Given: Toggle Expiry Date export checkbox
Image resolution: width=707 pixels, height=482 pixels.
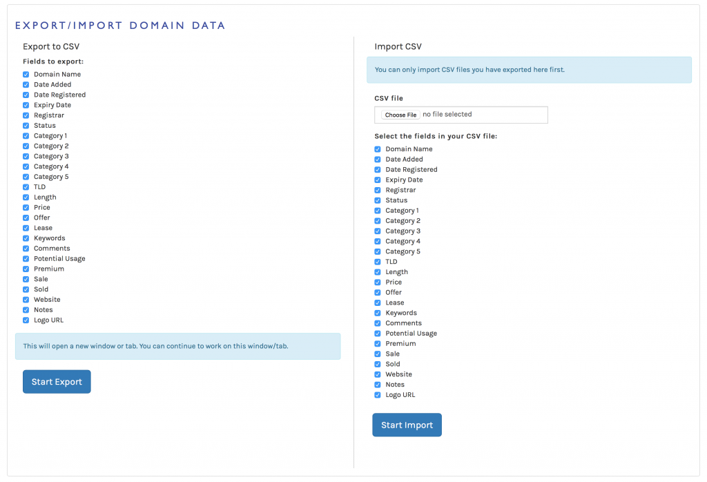Looking at the screenshot, I should click(26, 105).
